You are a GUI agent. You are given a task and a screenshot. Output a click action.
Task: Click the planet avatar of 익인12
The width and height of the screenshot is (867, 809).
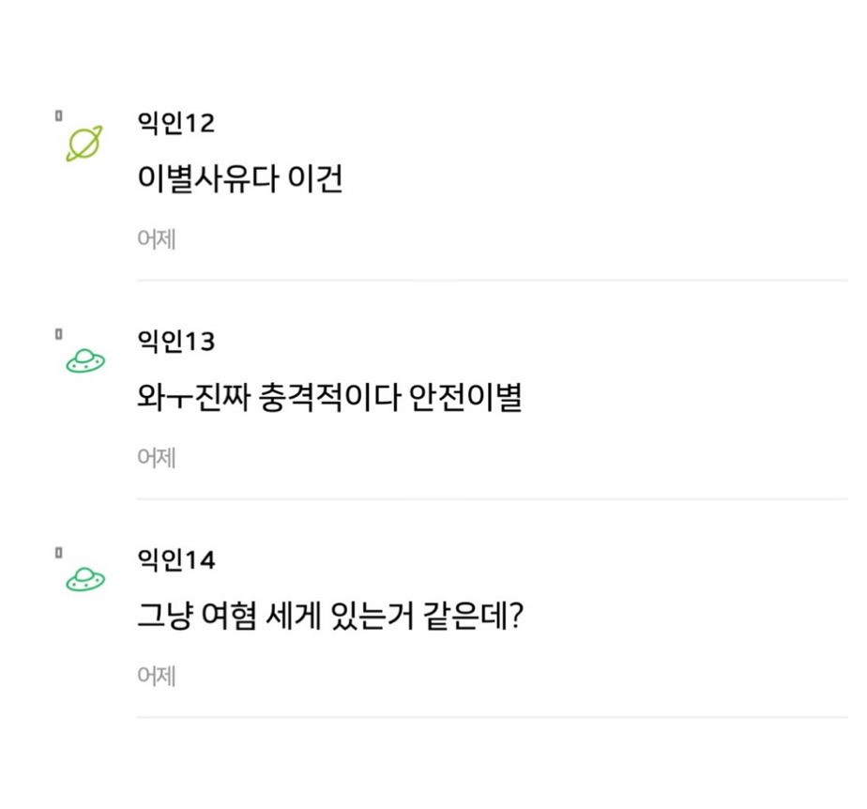point(84,145)
